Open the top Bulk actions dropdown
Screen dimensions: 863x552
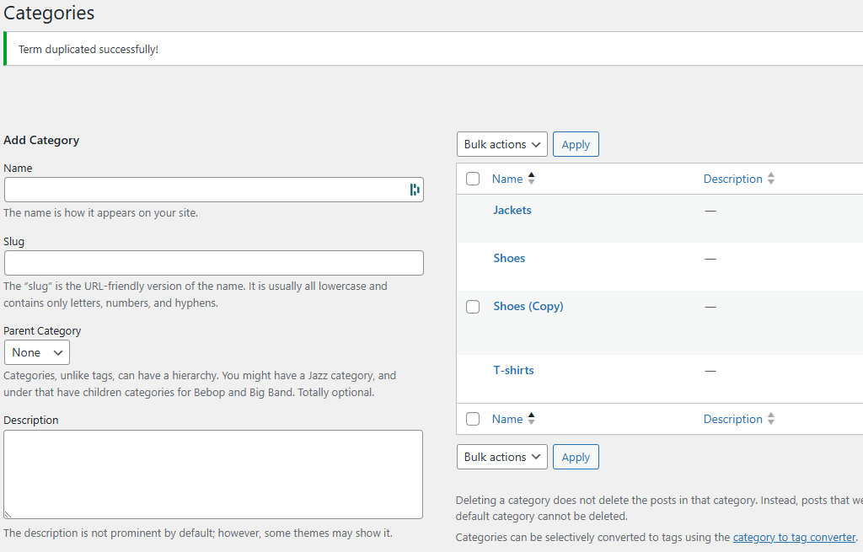501,144
